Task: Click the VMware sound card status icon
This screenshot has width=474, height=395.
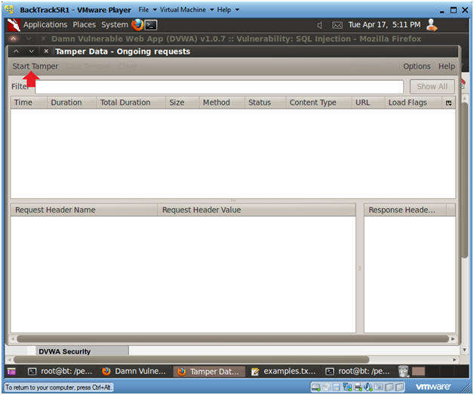Action: (368, 387)
